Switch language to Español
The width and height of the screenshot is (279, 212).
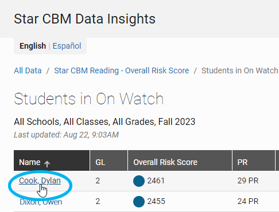[67, 46]
